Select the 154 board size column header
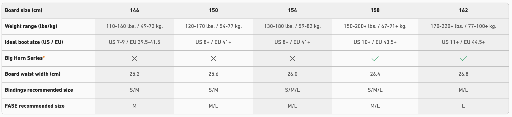Screen dimensions: 512x117 click(x=292, y=10)
